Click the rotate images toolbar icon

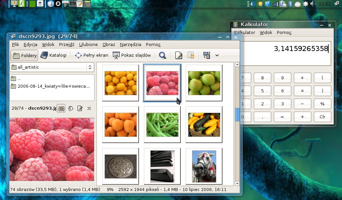[206, 55]
